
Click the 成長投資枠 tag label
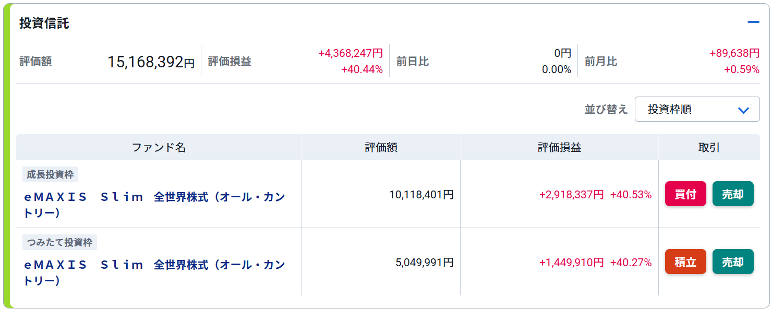[x=50, y=174]
